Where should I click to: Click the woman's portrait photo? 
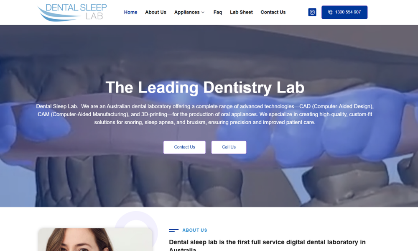pyautogui.click(x=95, y=240)
